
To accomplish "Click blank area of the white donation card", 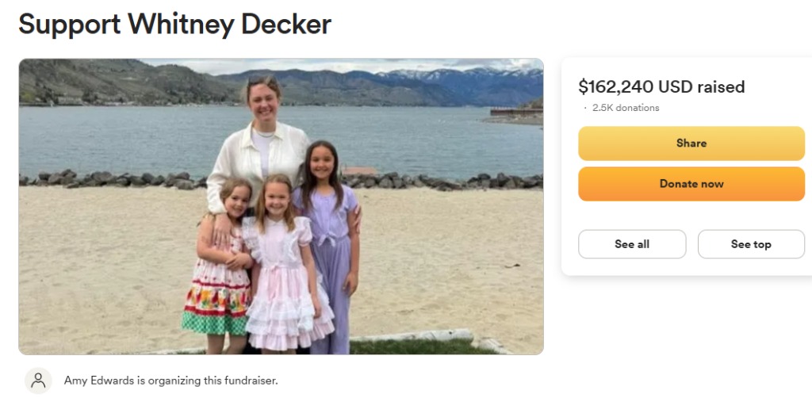I will click(x=691, y=216).
